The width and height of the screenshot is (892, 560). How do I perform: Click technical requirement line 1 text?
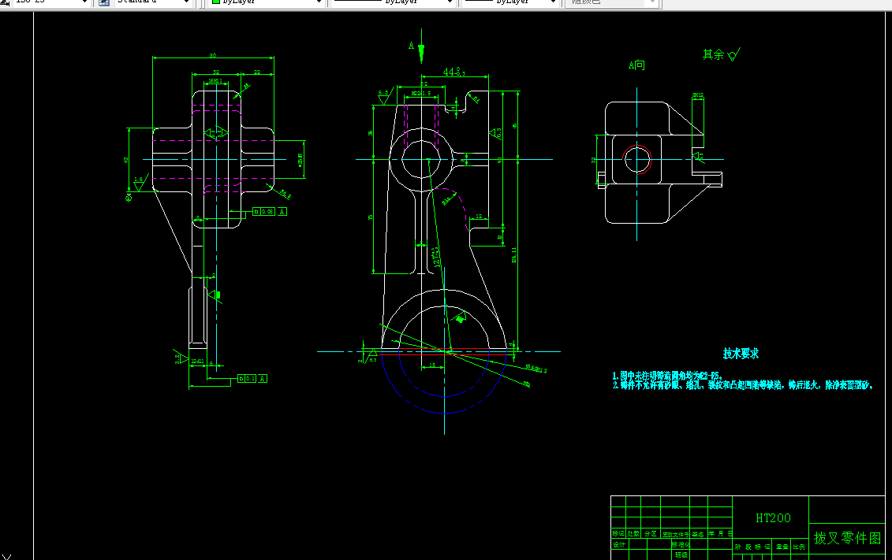[x=667, y=376]
